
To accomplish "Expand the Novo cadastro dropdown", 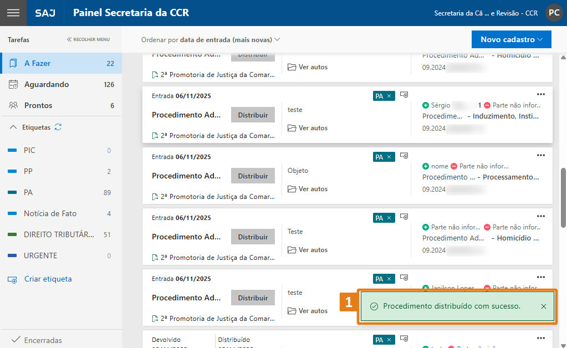I will [x=511, y=40].
